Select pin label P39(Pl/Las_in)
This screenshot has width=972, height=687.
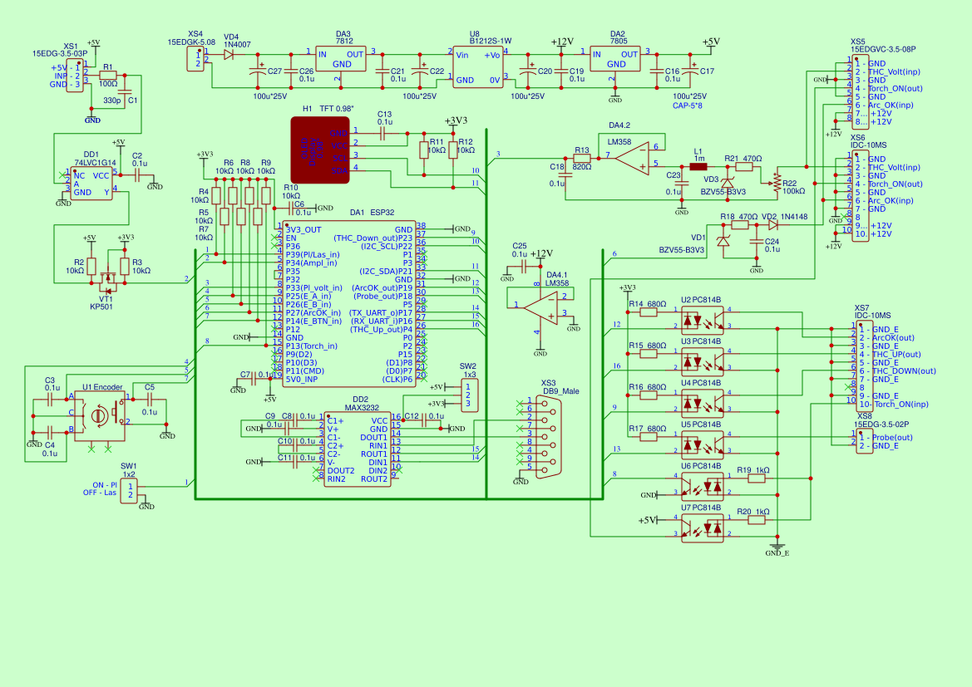tap(313, 254)
